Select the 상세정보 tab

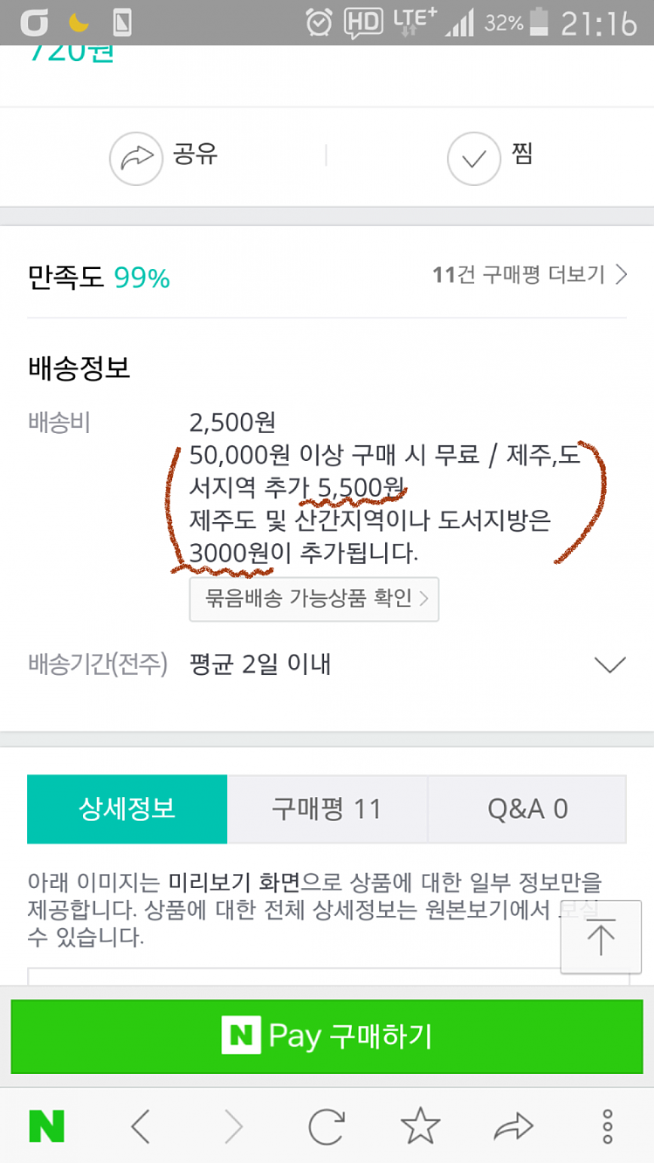point(127,809)
